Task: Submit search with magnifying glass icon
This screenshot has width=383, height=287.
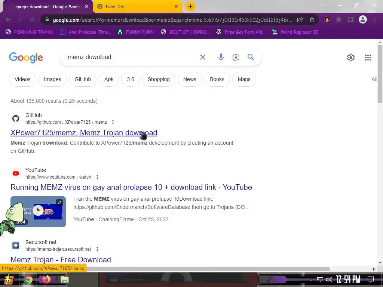Action: pyautogui.click(x=251, y=57)
